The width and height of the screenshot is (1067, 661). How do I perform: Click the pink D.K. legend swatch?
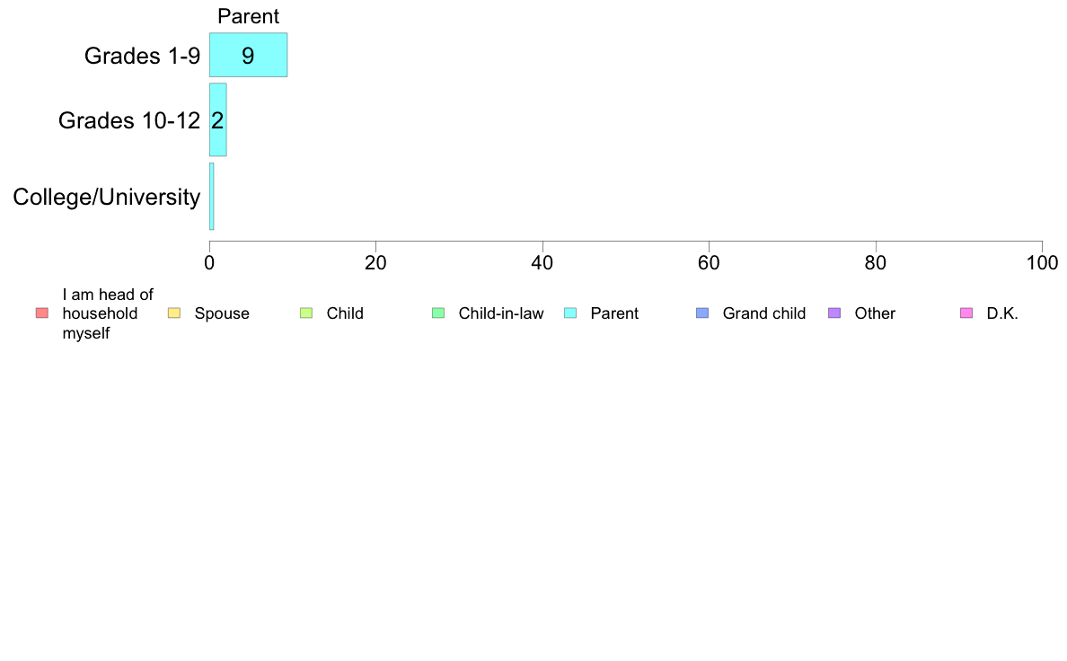[966, 313]
